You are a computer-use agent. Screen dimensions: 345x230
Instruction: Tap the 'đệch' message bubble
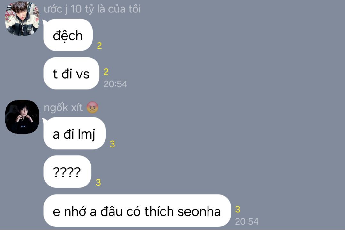[68, 35]
